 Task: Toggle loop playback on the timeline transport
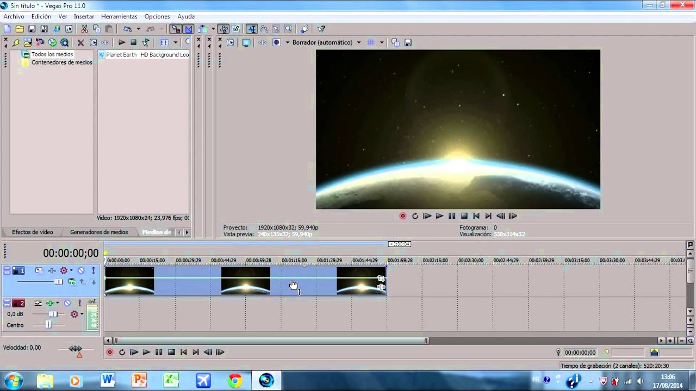point(122,352)
